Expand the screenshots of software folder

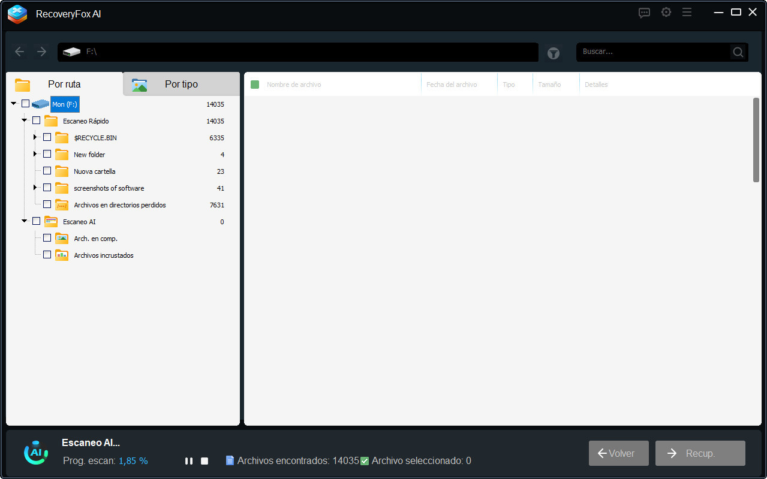(x=35, y=188)
